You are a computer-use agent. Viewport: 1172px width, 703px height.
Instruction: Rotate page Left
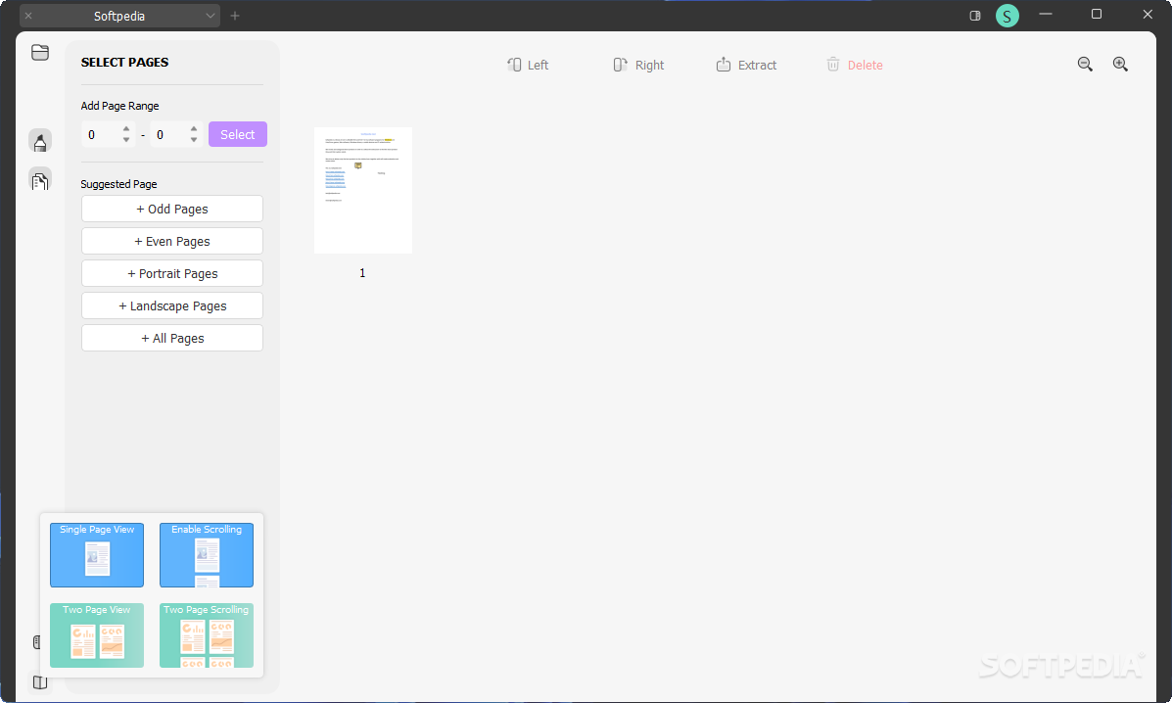point(528,65)
